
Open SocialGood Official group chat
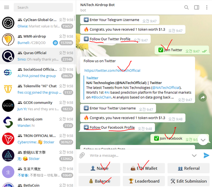point(38,72)
